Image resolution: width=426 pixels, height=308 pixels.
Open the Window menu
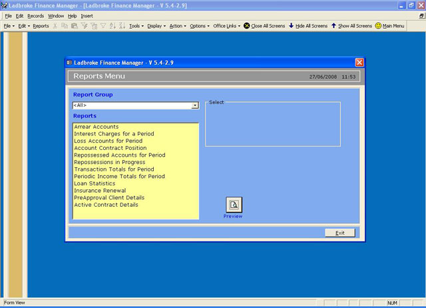[56, 16]
